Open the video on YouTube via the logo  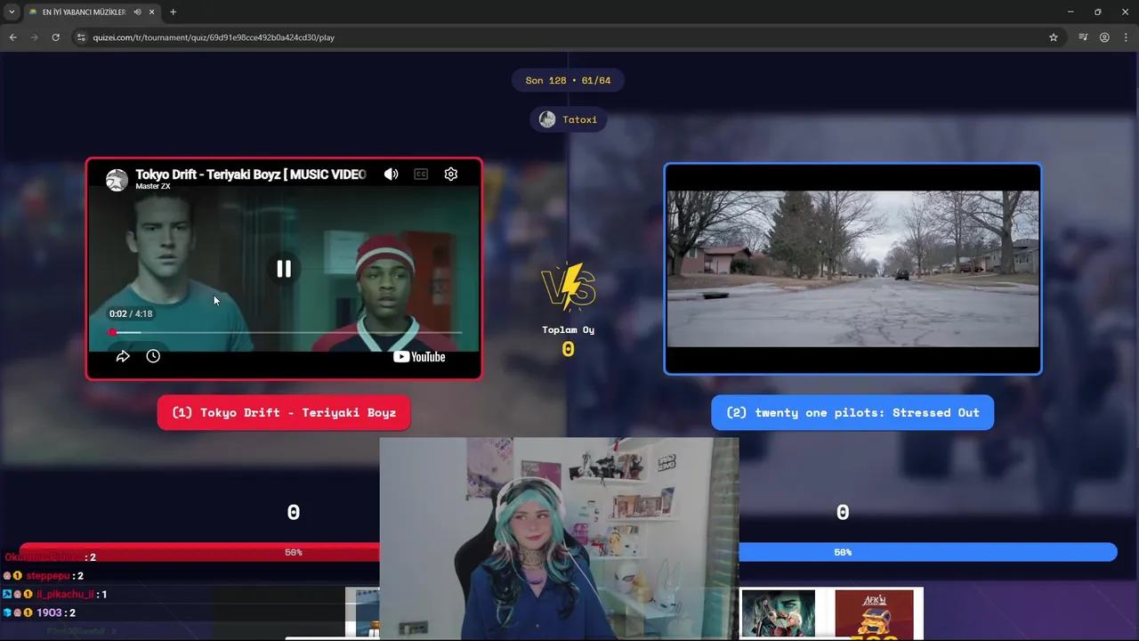[x=419, y=357]
